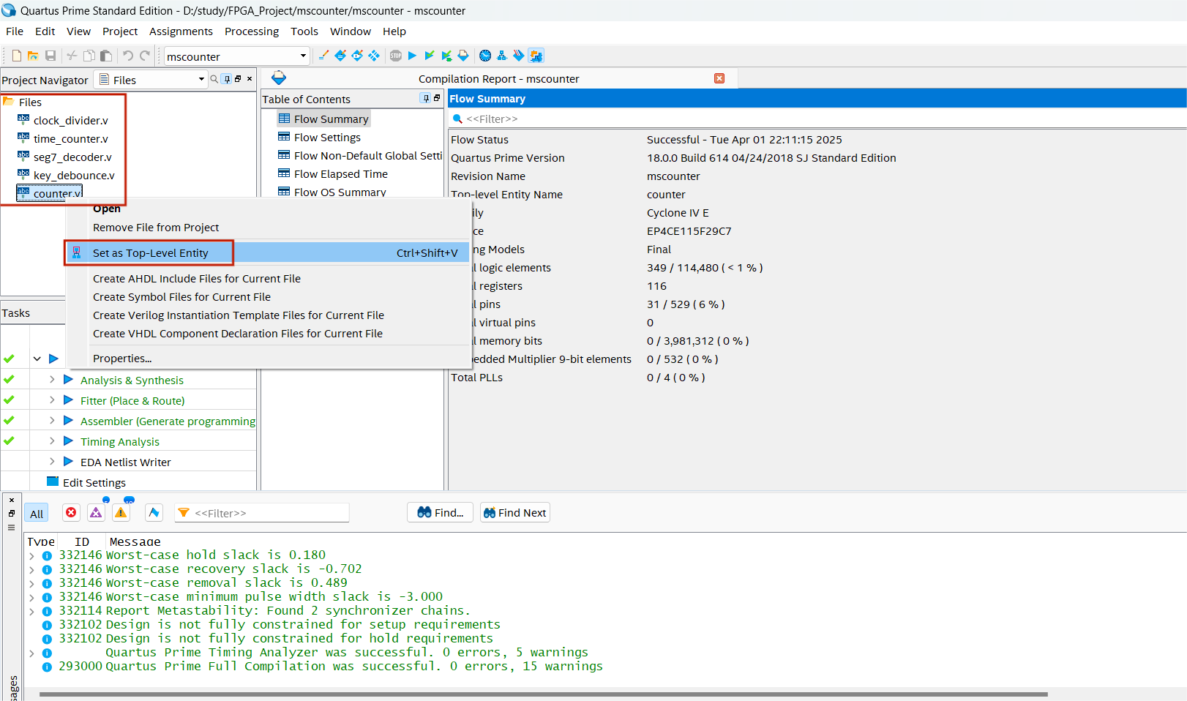Image resolution: width=1187 pixels, height=701 pixels.
Task: Close the Compilation Report tab
Action: coord(719,78)
